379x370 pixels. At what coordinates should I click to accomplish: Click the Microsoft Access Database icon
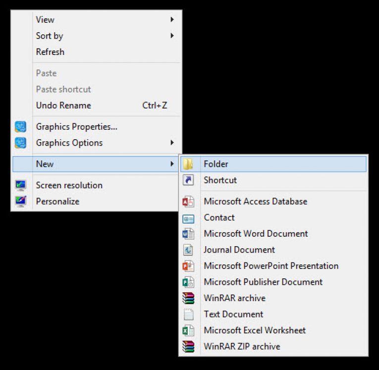point(188,202)
